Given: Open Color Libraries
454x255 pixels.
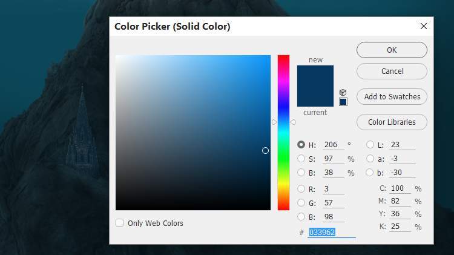Looking at the screenshot, I should point(392,122).
